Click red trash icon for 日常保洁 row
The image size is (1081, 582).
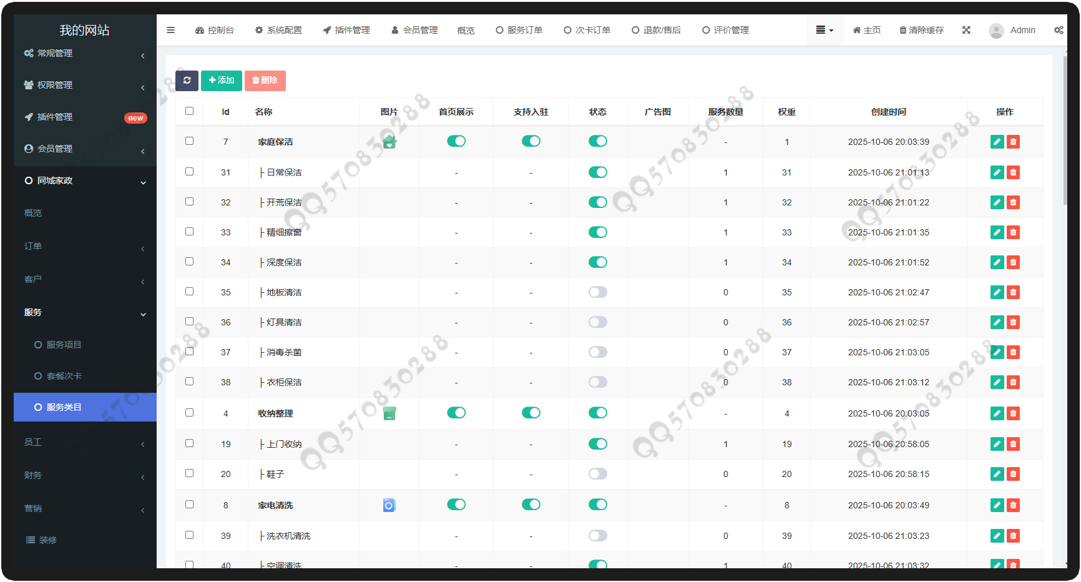1013,172
